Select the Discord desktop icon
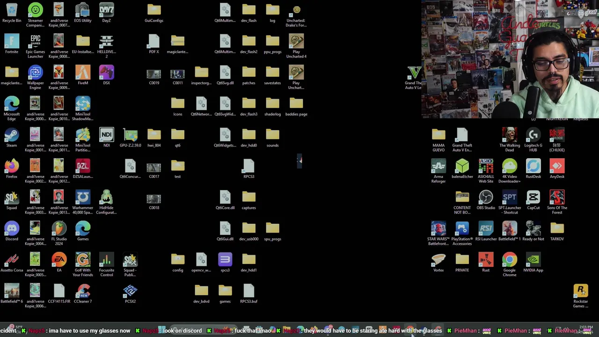 [x=12, y=232]
